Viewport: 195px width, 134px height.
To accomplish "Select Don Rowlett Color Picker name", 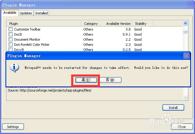I will tap(32, 45).
